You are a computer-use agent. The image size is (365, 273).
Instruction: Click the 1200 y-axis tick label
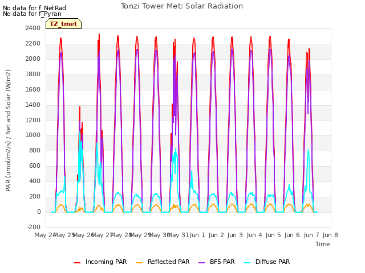tap(33, 120)
